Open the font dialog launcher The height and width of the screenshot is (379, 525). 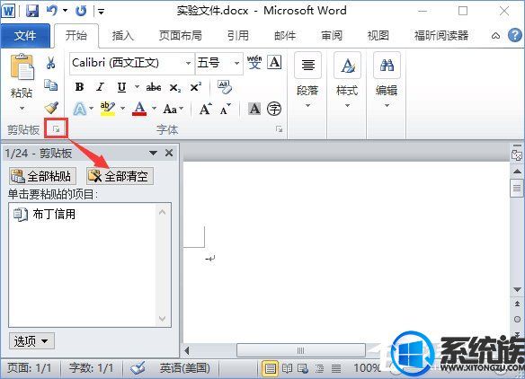(279, 128)
